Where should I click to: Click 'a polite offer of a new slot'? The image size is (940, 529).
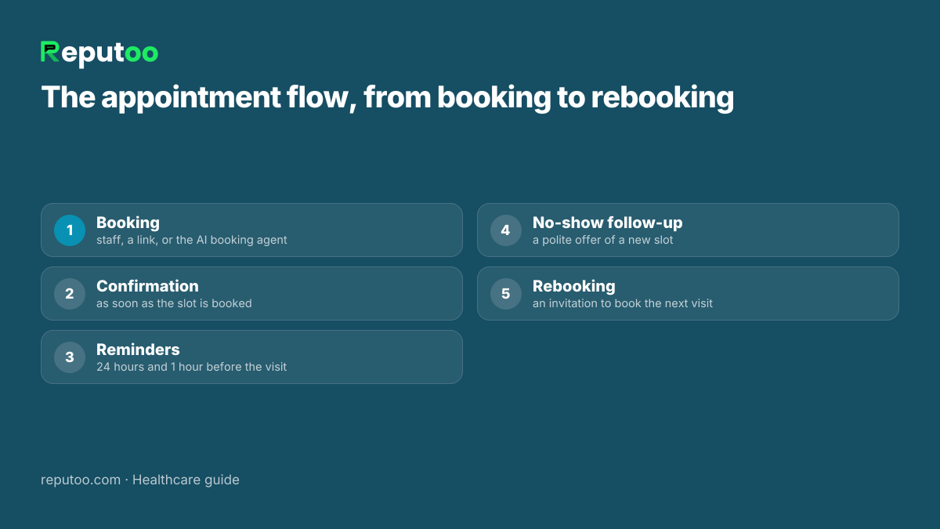click(x=603, y=240)
